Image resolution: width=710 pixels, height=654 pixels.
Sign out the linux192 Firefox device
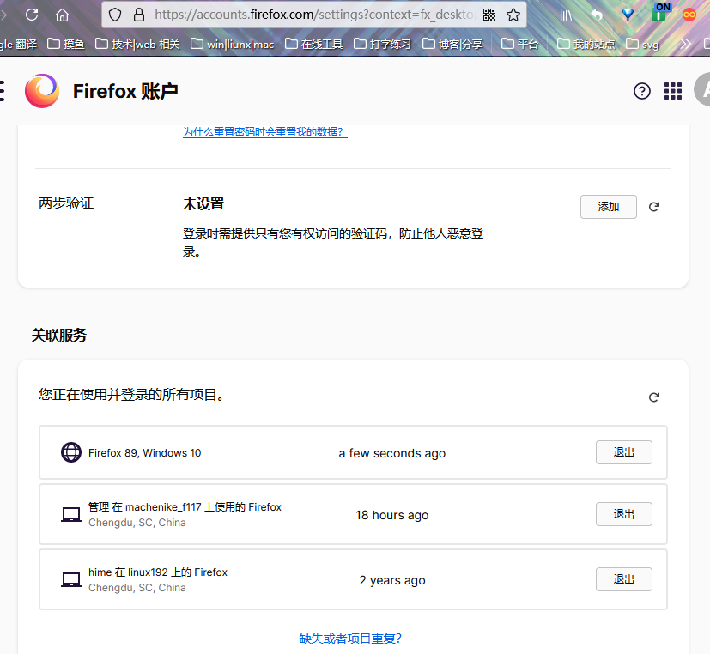(x=623, y=579)
